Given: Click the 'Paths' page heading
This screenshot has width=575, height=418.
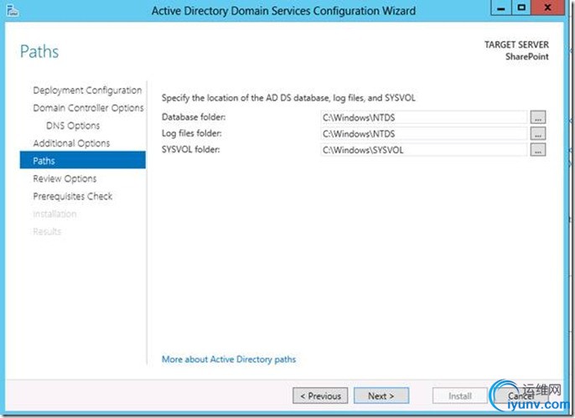Looking at the screenshot, I should tap(39, 51).
